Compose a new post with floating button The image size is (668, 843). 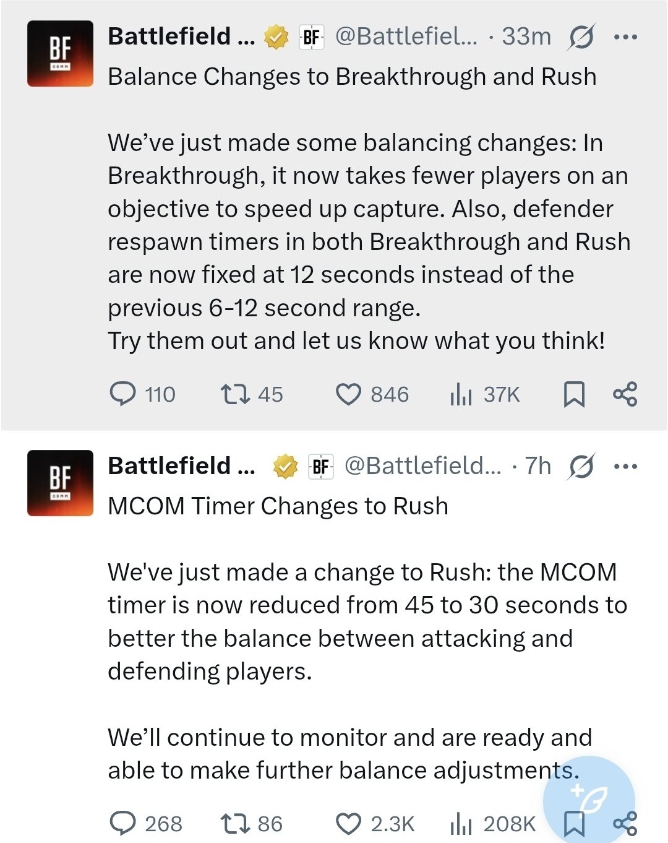pyautogui.click(x=589, y=800)
